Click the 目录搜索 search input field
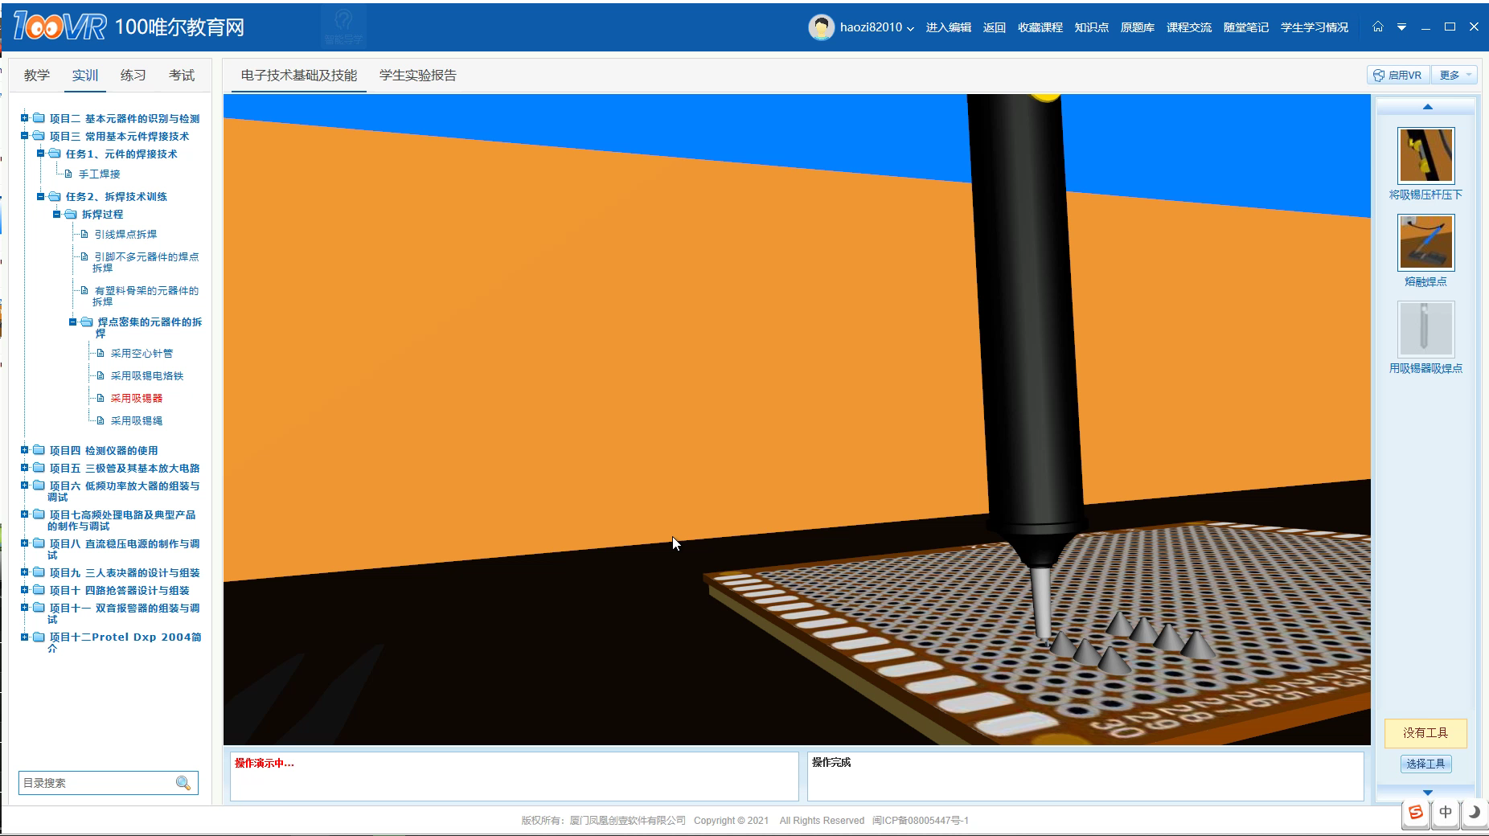Image resolution: width=1489 pixels, height=836 pixels. 95,783
